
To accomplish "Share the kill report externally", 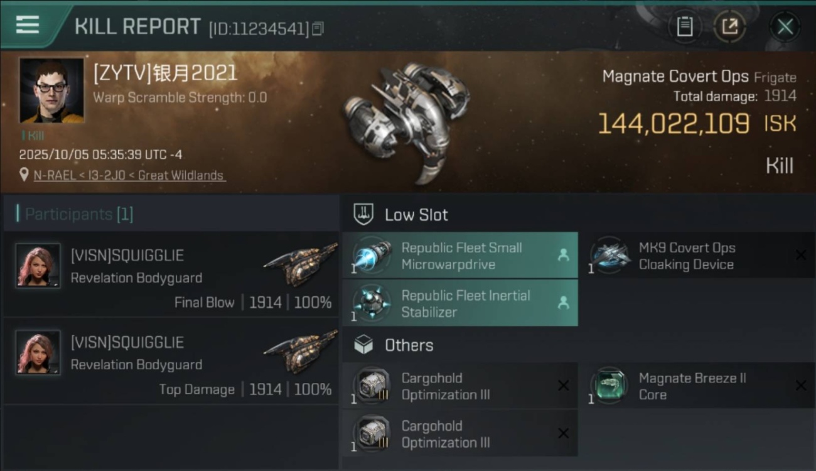I will [x=729, y=26].
